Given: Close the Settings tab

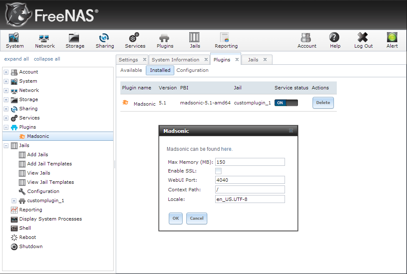Looking at the screenshot, I should pos(145,60).
